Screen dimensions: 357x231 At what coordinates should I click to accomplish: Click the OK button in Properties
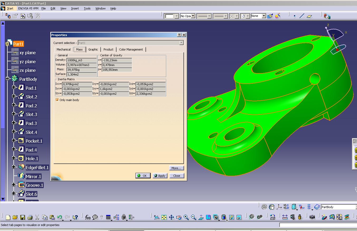pyautogui.click(x=143, y=175)
